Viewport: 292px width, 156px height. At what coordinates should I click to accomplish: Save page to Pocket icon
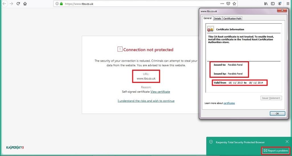228,4
